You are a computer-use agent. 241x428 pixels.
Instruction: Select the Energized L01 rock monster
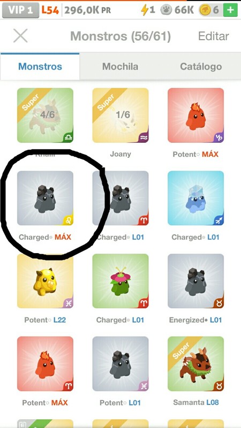196,281
